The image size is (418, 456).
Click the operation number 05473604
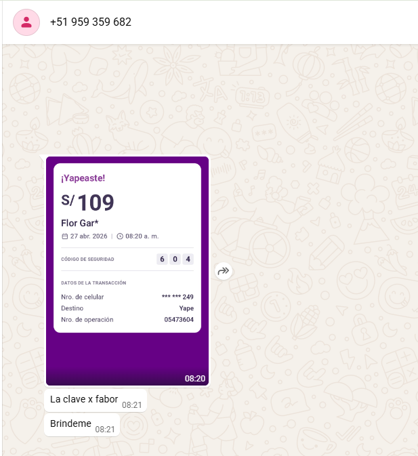(179, 319)
